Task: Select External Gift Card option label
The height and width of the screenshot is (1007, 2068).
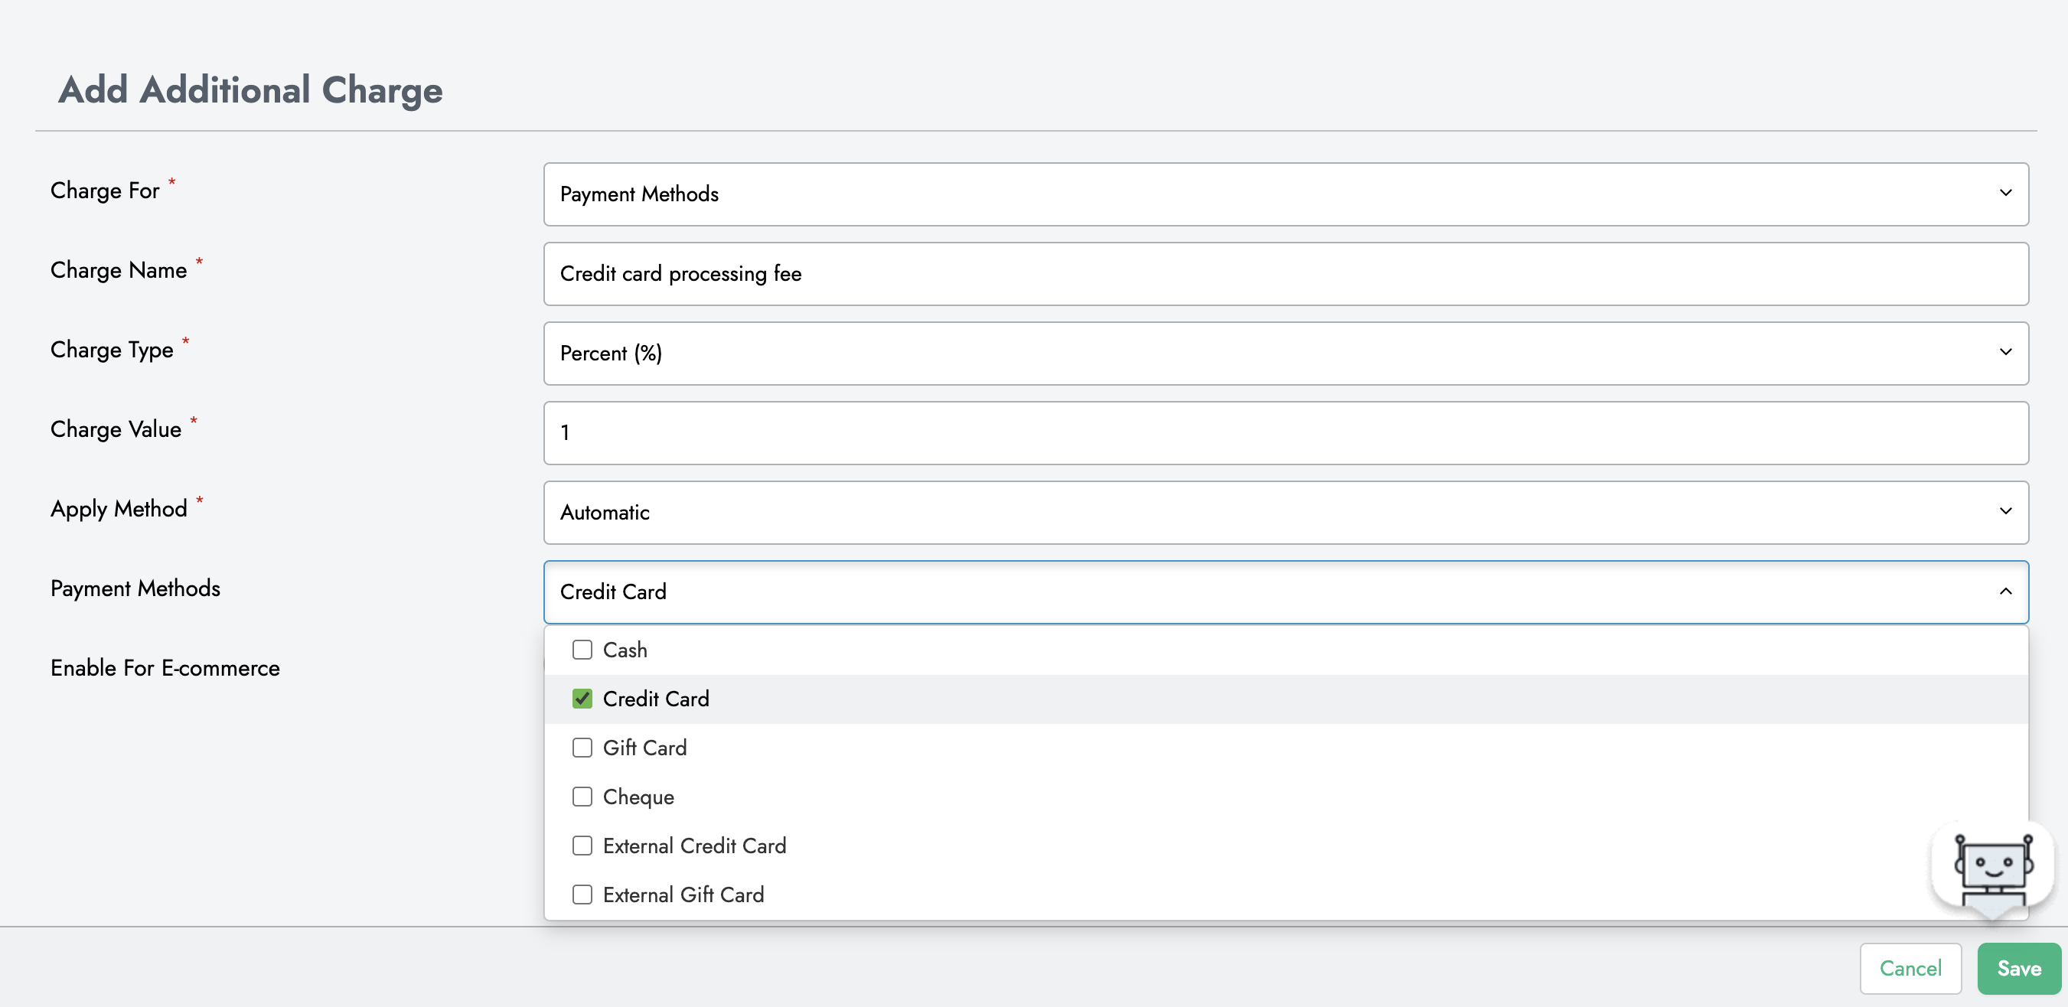Action: pos(683,895)
